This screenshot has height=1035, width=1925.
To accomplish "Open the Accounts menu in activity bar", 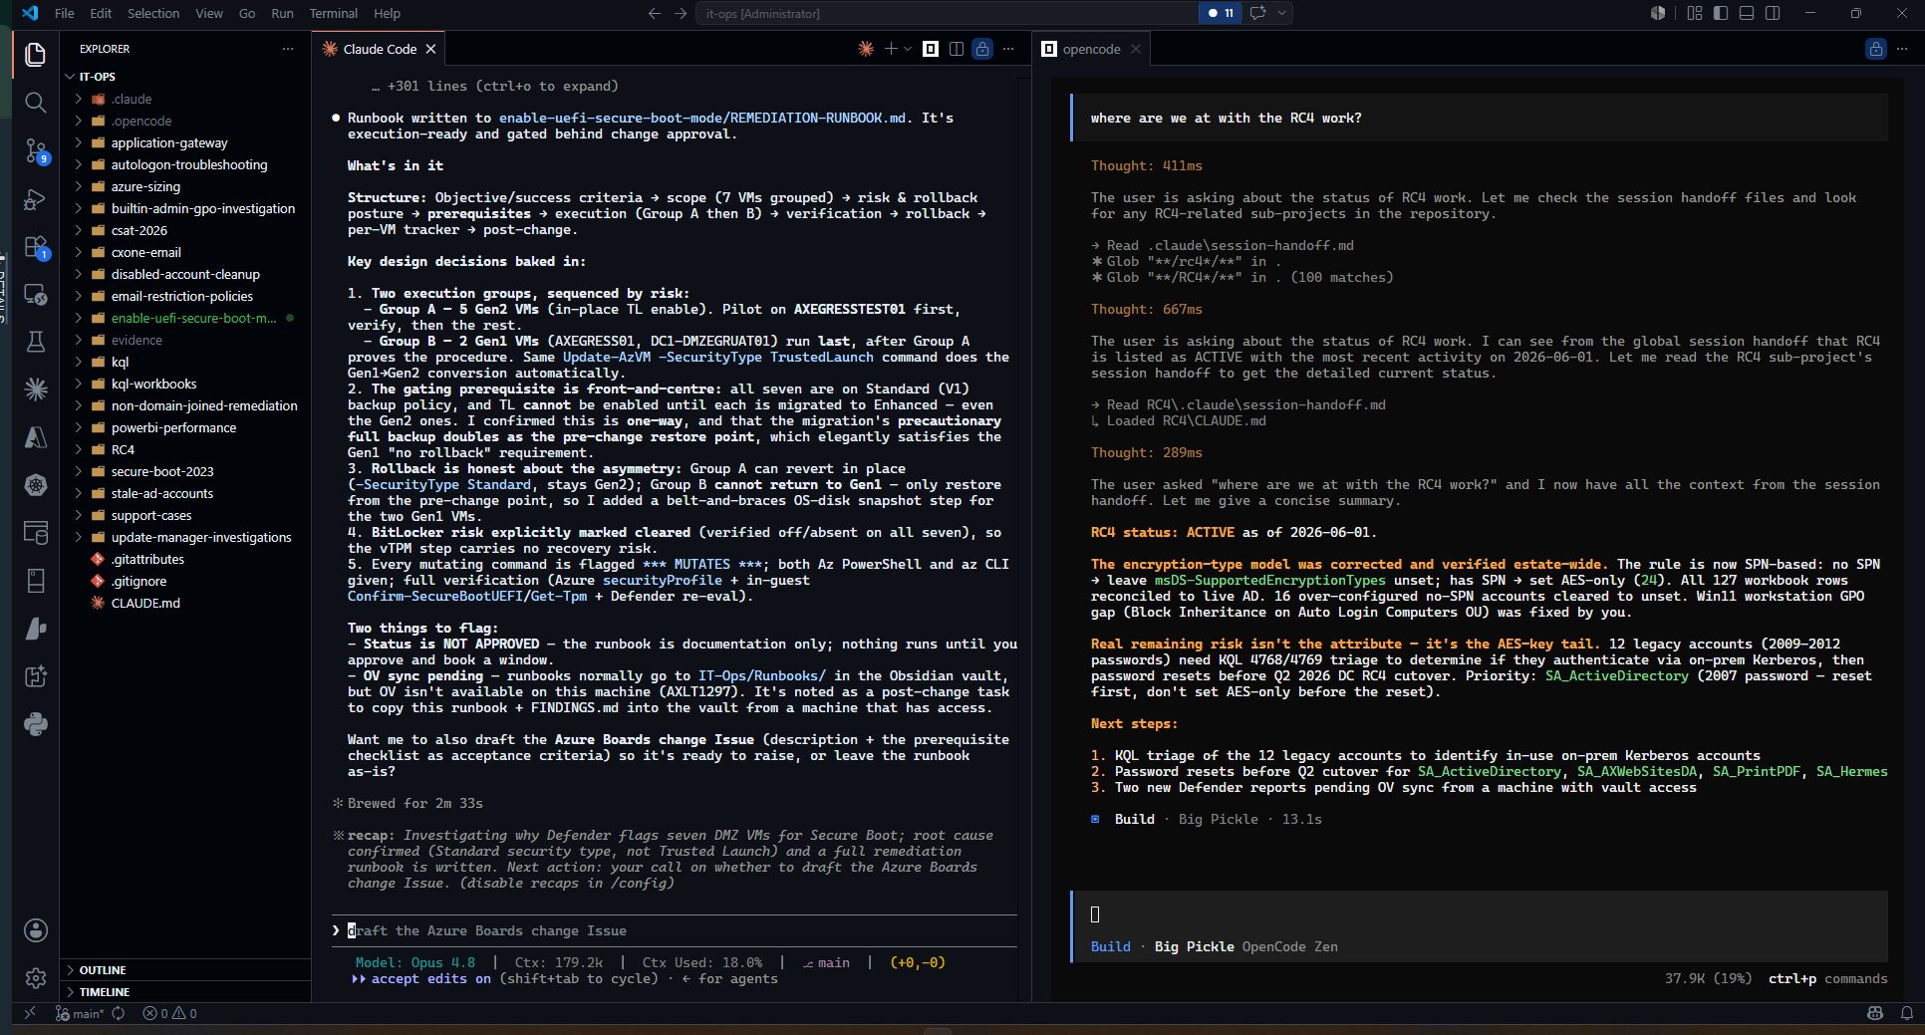I will [x=36, y=930].
